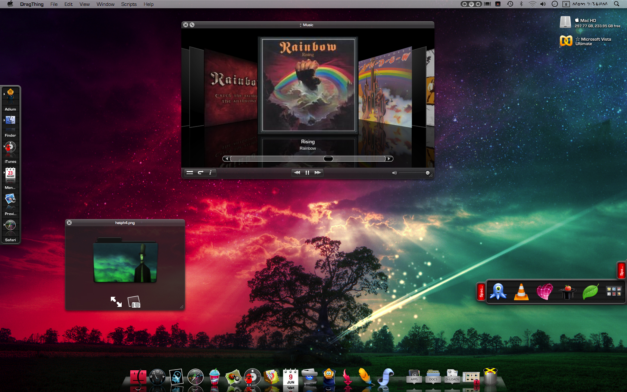627x392 pixels.
Task: Open the Trash can in the Dock
Action: coord(490,376)
